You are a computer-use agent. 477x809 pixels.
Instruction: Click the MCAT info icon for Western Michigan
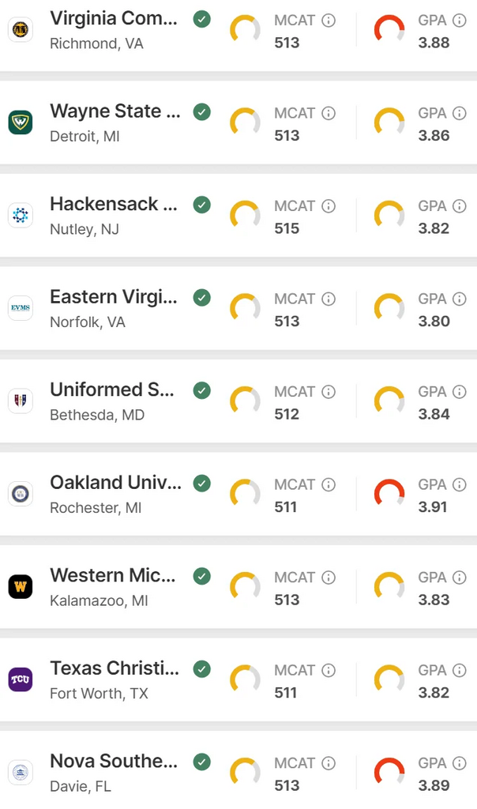tap(329, 578)
